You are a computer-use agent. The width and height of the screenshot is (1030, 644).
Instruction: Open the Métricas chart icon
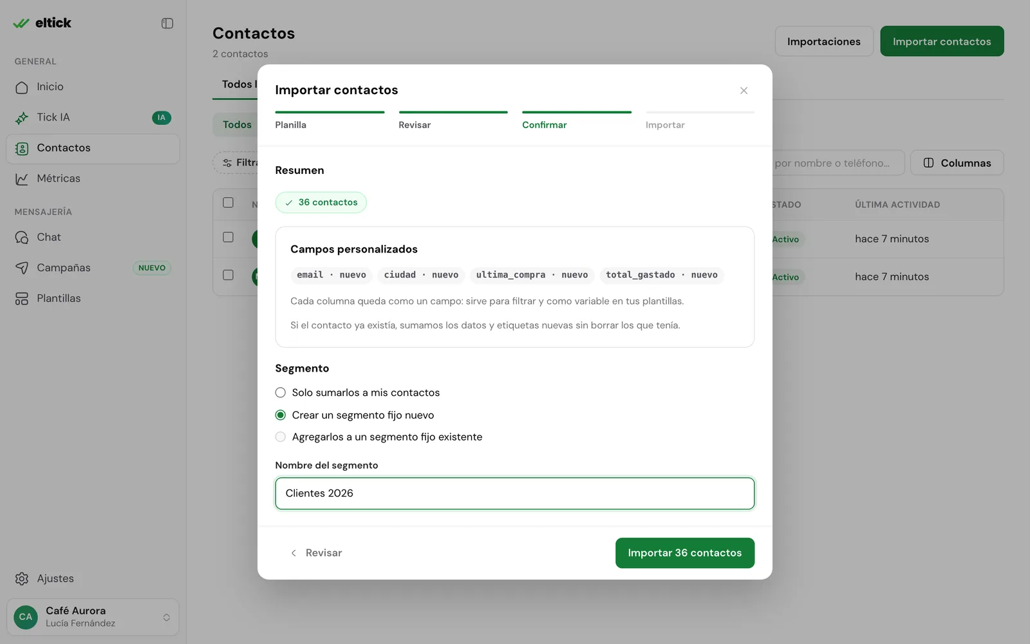coord(22,179)
